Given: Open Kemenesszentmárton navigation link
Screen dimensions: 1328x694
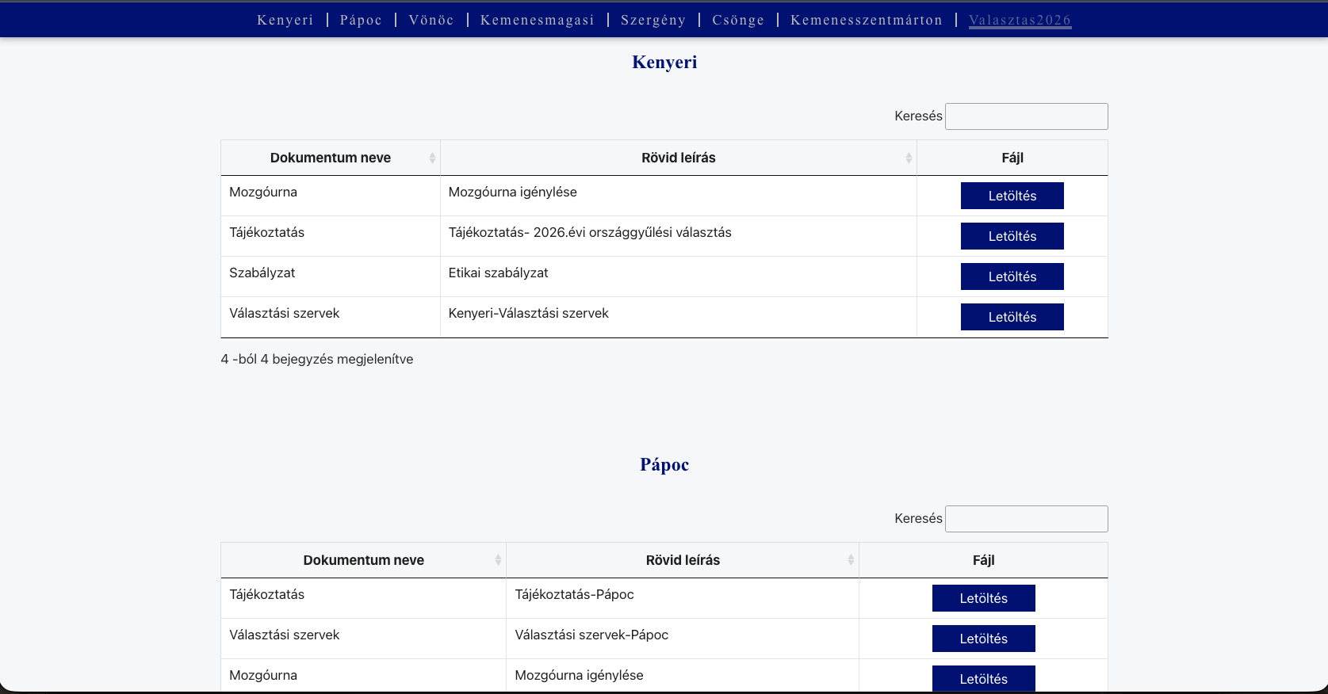Looking at the screenshot, I should pos(867,20).
